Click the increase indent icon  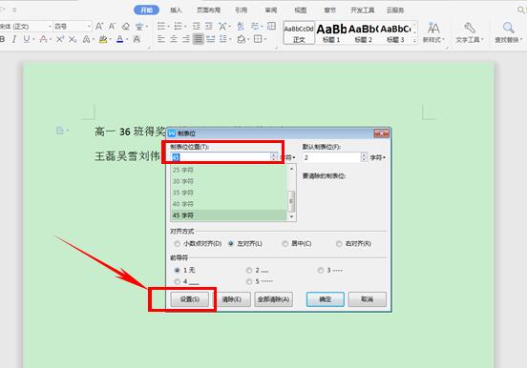point(209,26)
